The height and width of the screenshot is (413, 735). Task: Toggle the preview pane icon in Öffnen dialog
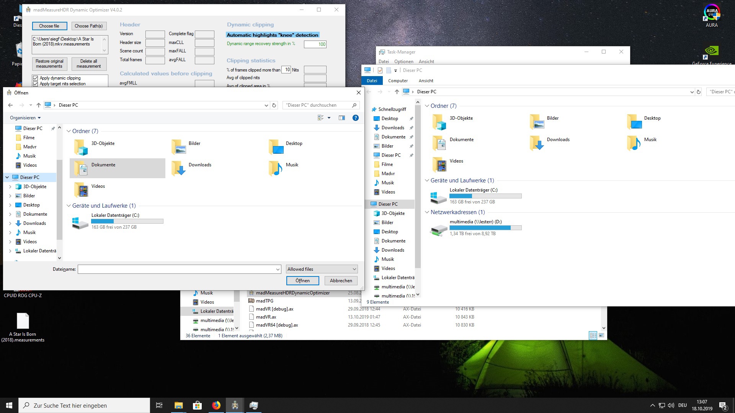(x=342, y=118)
